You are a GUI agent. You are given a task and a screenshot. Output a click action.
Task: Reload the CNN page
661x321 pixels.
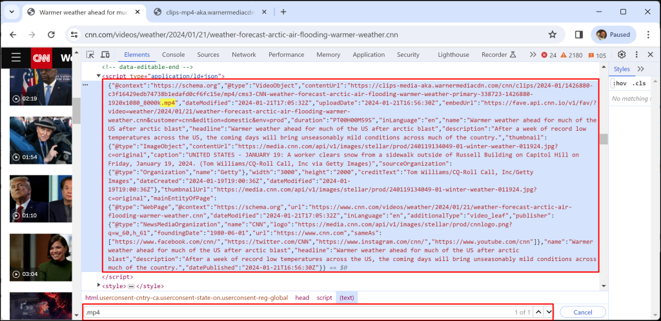click(x=51, y=35)
